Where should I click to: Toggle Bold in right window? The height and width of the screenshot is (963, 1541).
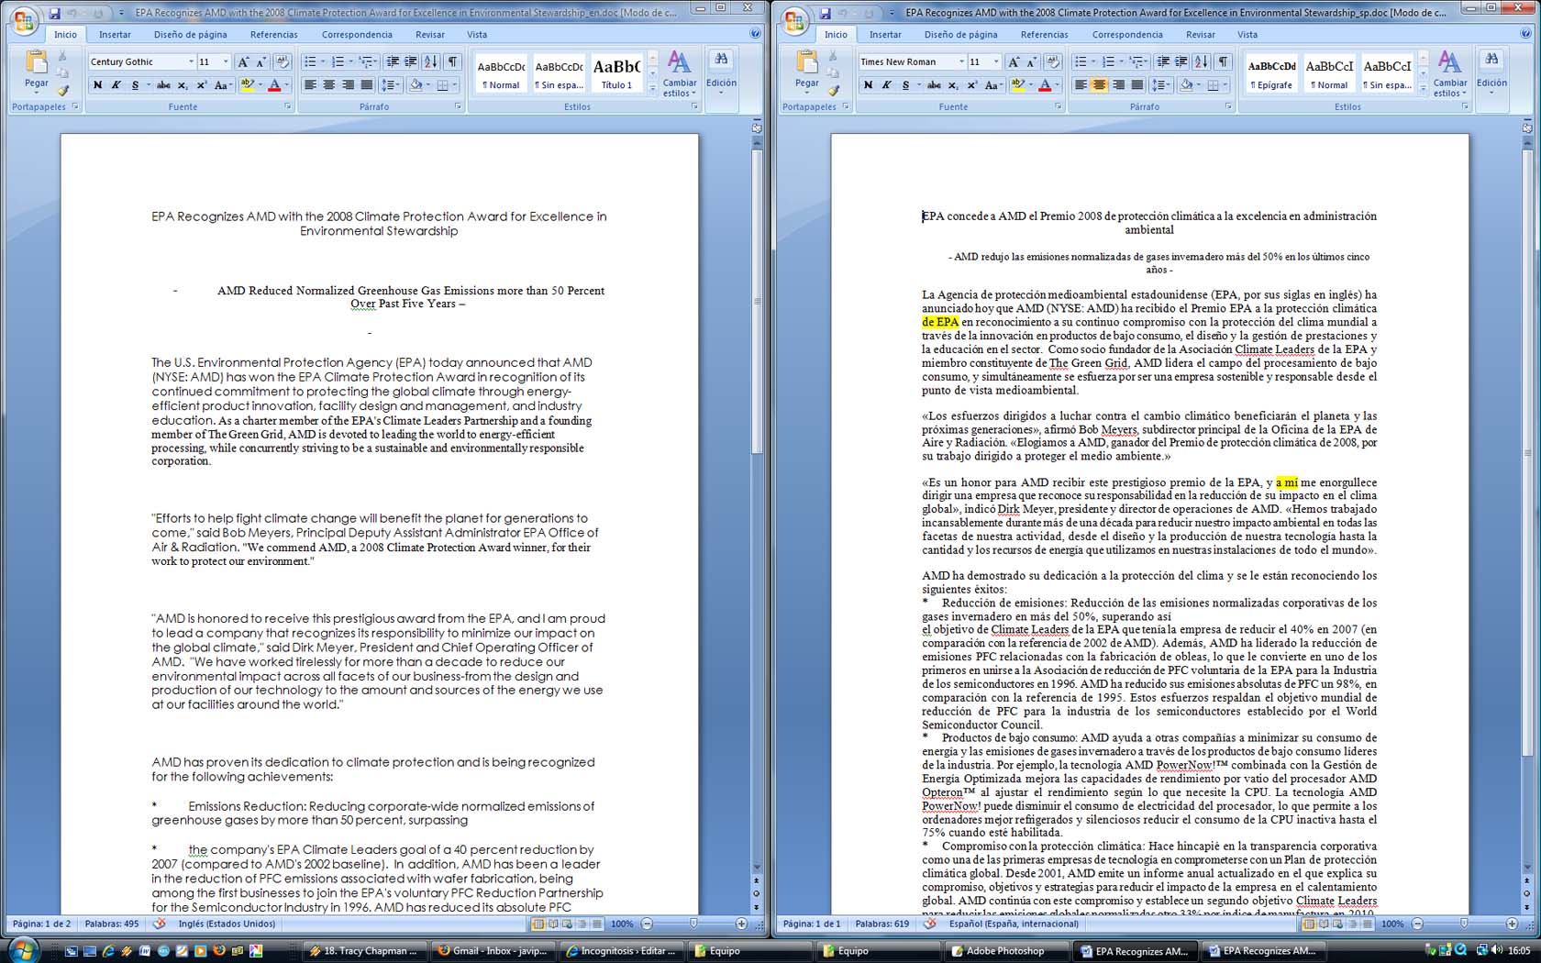[x=868, y=85]
